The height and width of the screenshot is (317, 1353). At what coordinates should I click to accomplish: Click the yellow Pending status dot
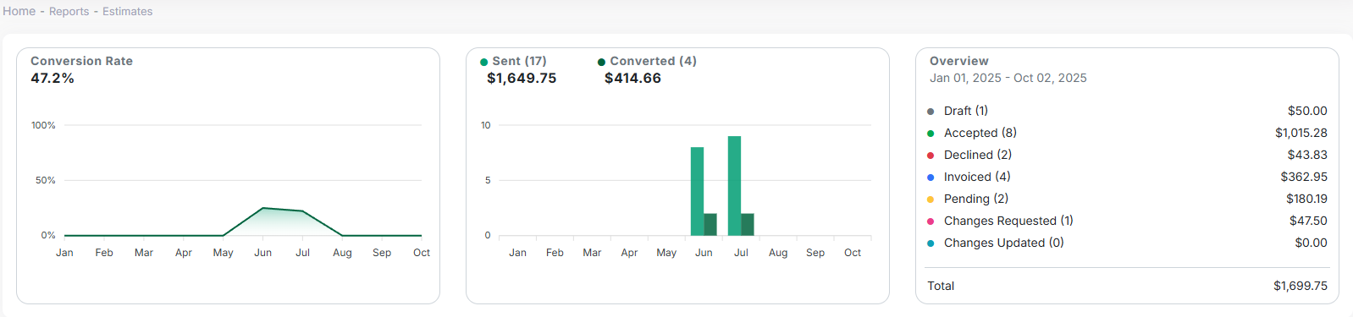pyautogui.click(x=931, y=199)
